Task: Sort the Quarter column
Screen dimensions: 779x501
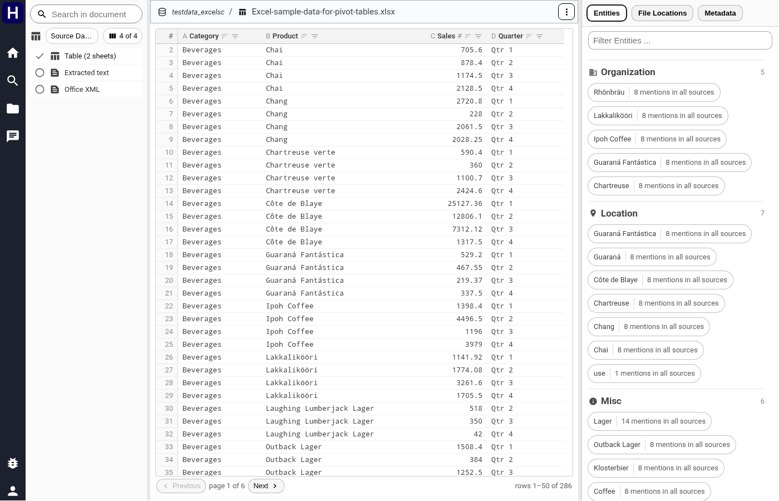Action: coord(529,36)
